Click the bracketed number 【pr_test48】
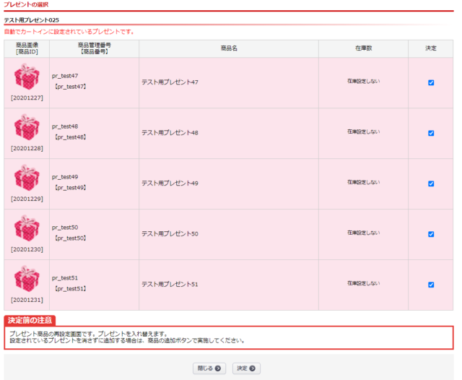This screenshot has width=462, height=380. pyautogui.click(x=71, y=137)
